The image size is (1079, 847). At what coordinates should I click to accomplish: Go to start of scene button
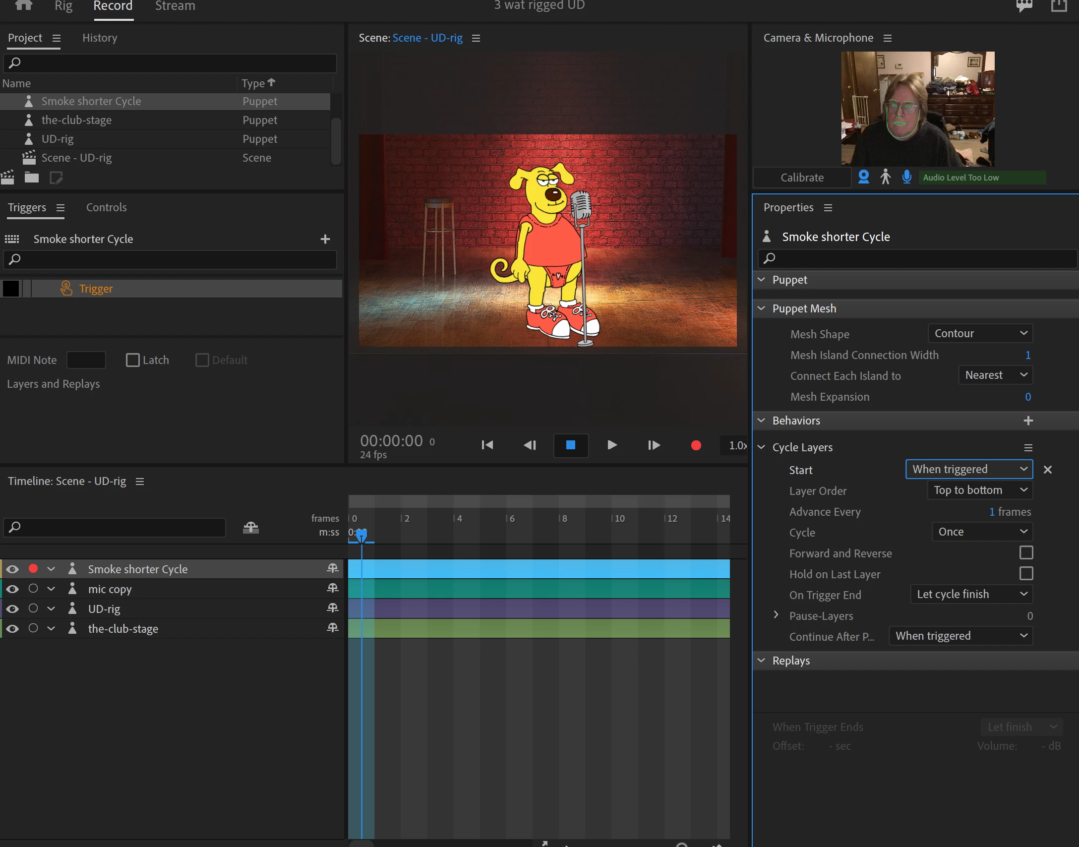point(487,445)
